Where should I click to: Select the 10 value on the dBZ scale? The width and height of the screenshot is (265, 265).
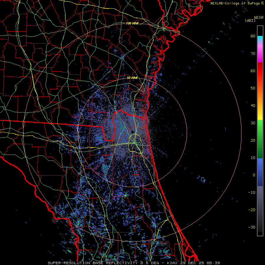[253, 158]
